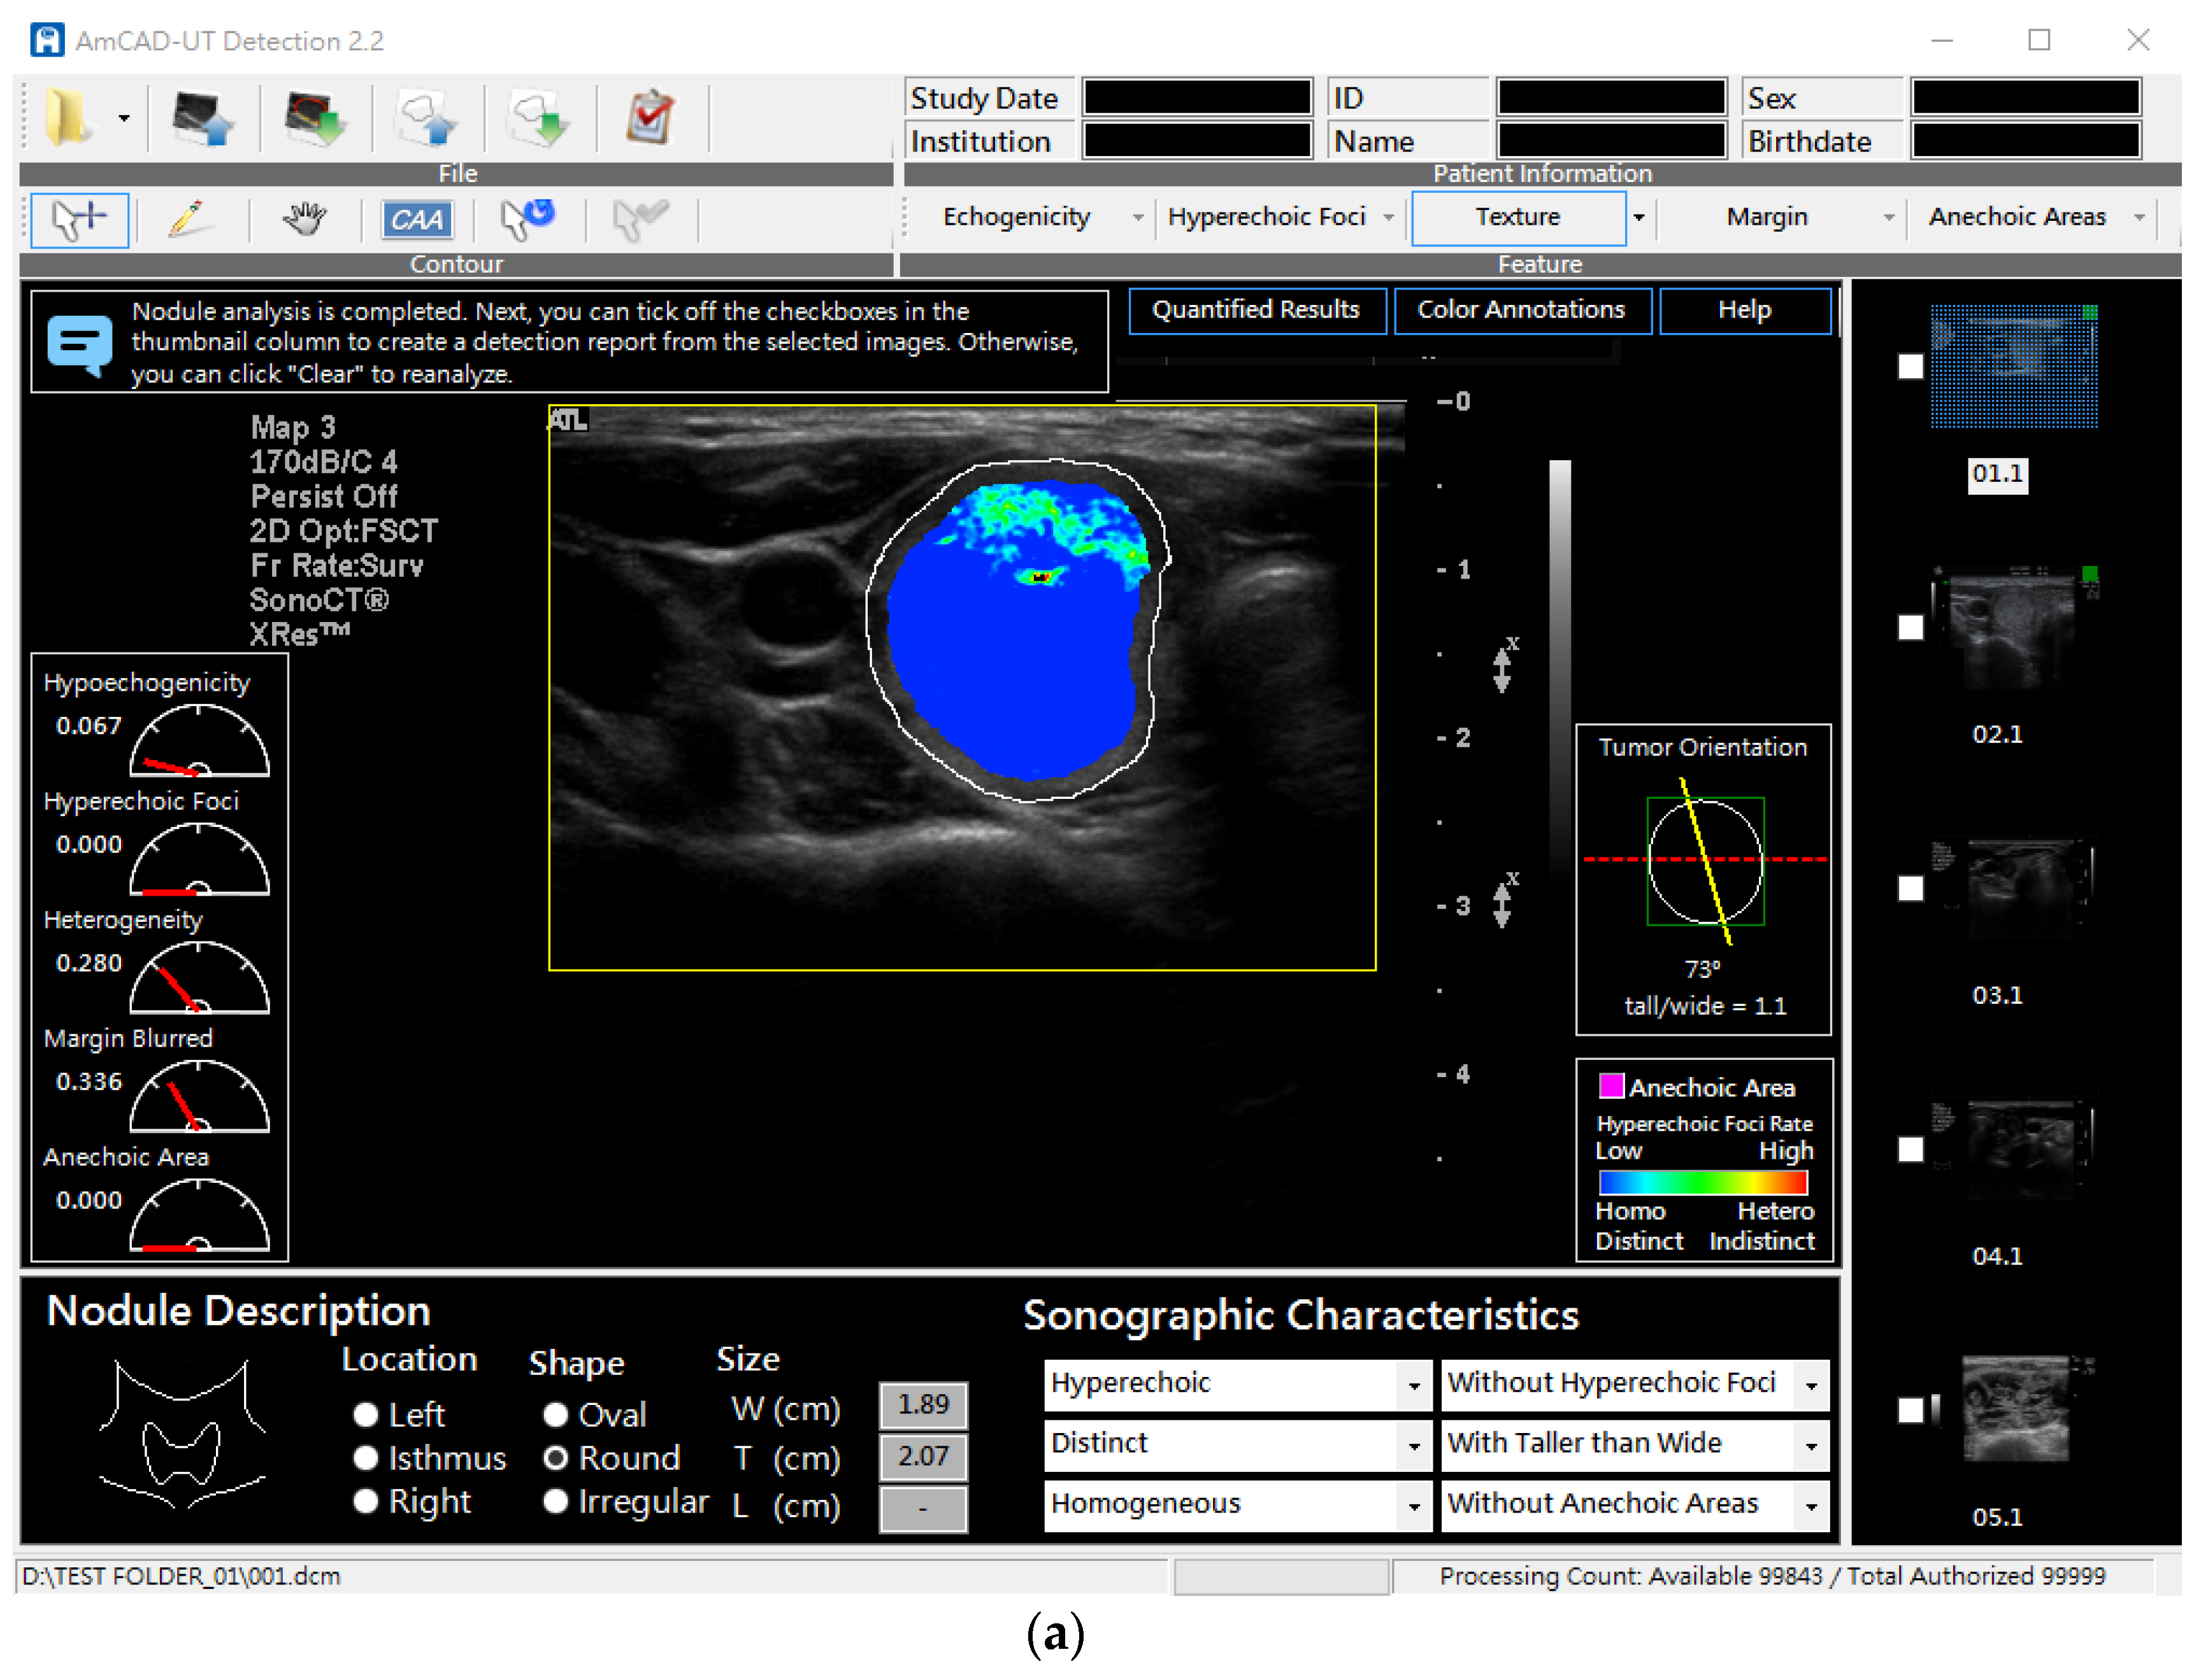
Task: Select the Round shape option
Action: 556,1458
